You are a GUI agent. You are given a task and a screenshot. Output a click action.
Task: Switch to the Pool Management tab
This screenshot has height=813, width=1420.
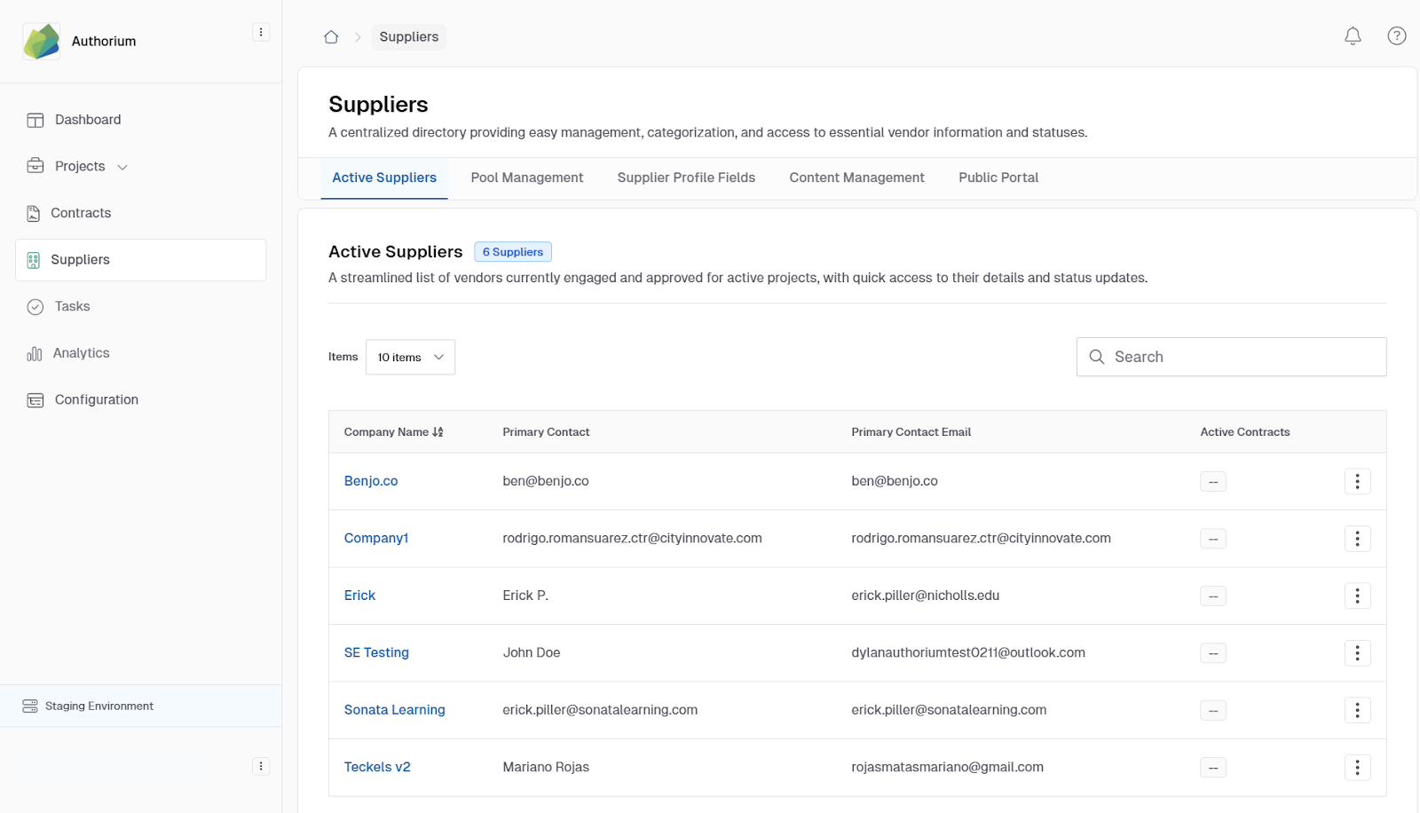526,178
